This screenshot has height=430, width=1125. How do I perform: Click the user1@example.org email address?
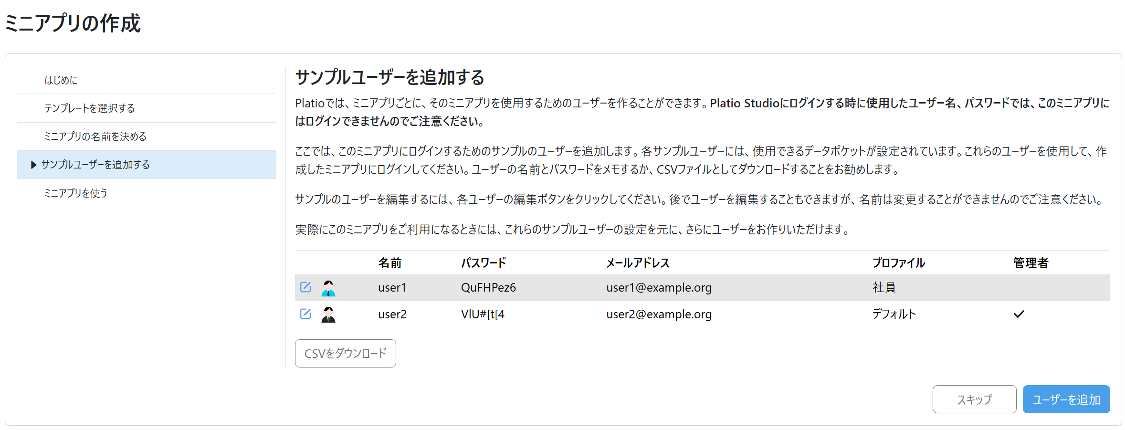(x=659, y=287)
